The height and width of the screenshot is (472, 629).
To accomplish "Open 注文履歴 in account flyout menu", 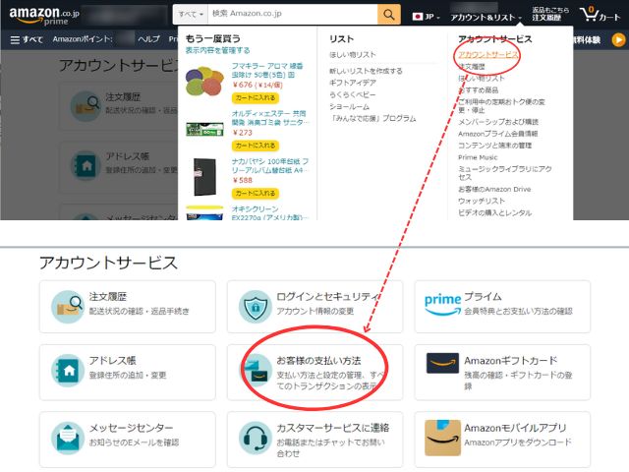I will pos(472,66).
